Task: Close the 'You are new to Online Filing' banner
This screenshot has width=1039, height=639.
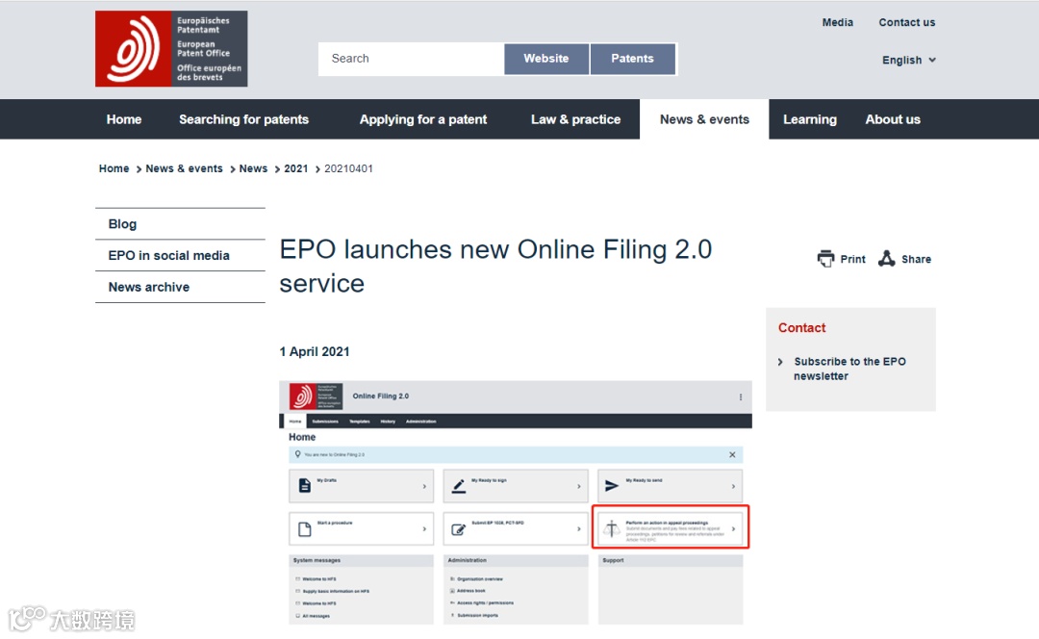Action: (732, 455)
